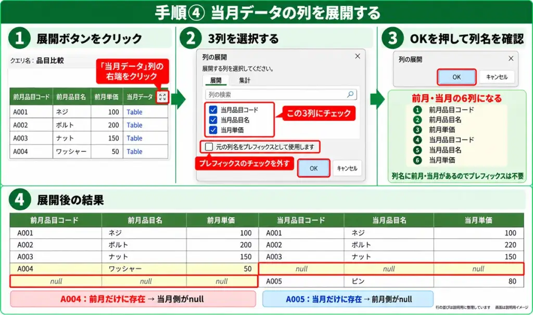Click the query name 品目比較

click(x=50, y=60)
